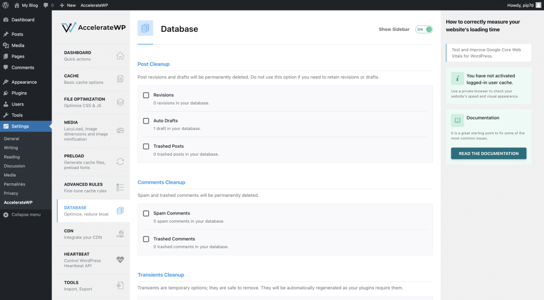Open comments bubble in admin bar

[46, 5]
